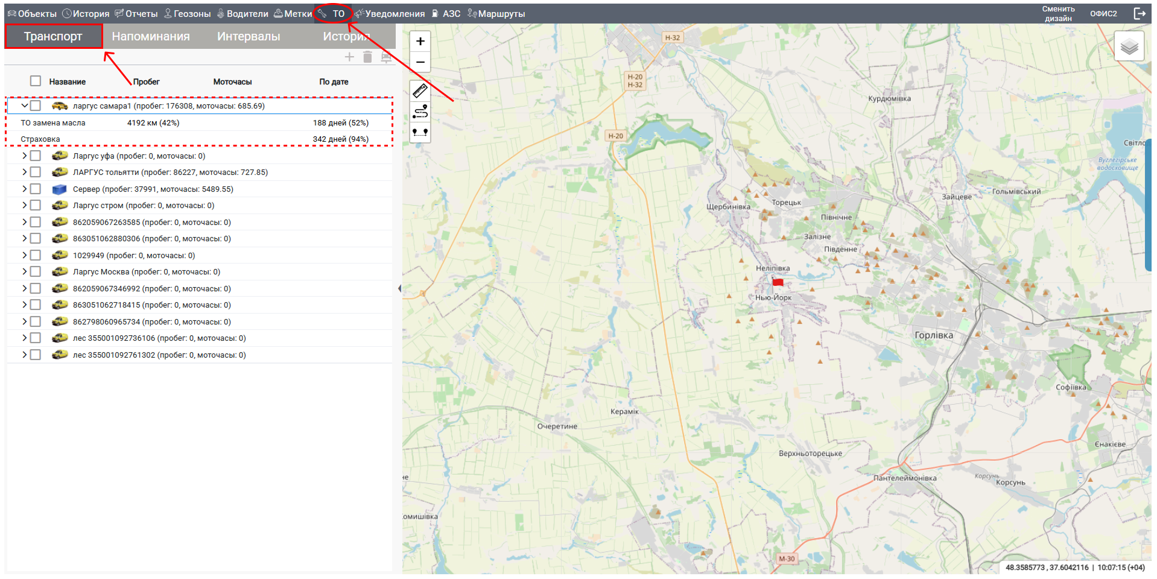Collapse the ларгус самара1 row
Viewport: 1157px width, 579px height.
click(25, 106)
